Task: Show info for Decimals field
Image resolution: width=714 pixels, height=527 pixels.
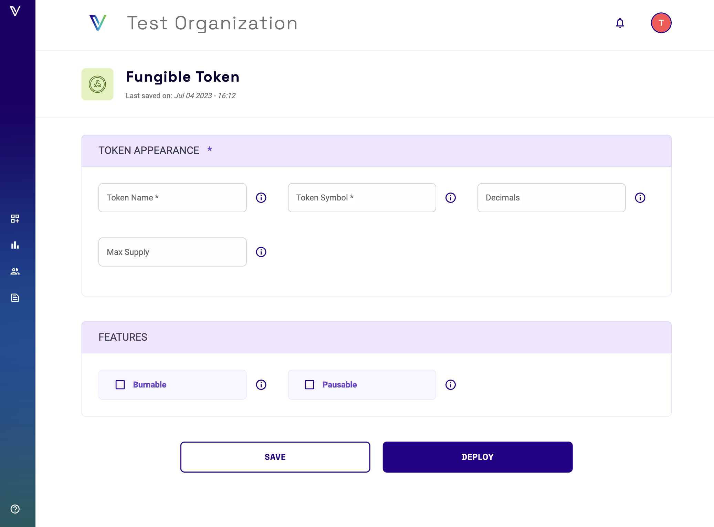Action: (640, 198)
